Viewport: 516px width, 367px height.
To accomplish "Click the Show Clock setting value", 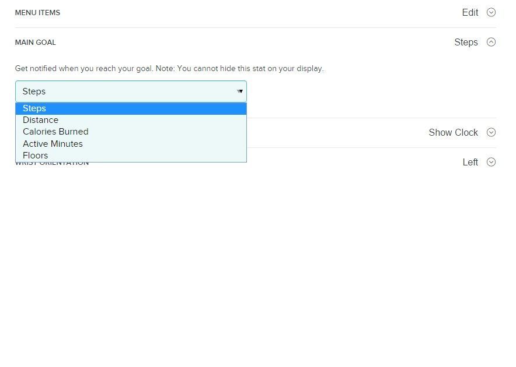I will (453, 132).
